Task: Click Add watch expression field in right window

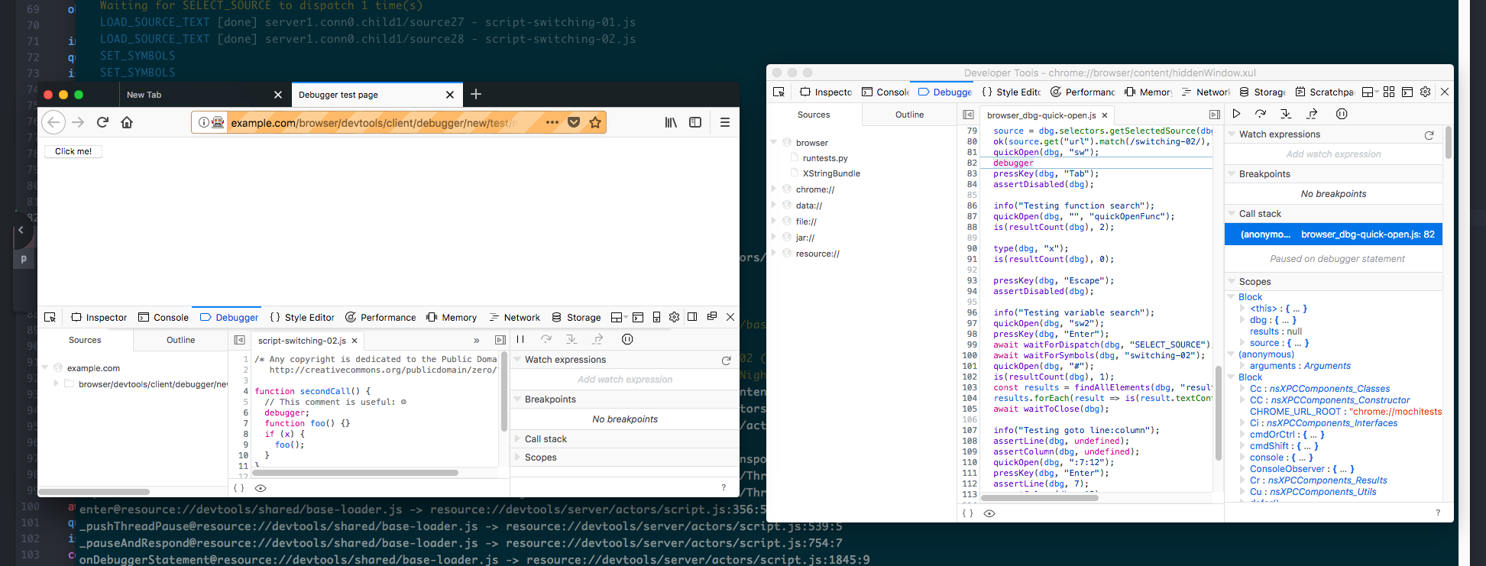Action: 1333,154
